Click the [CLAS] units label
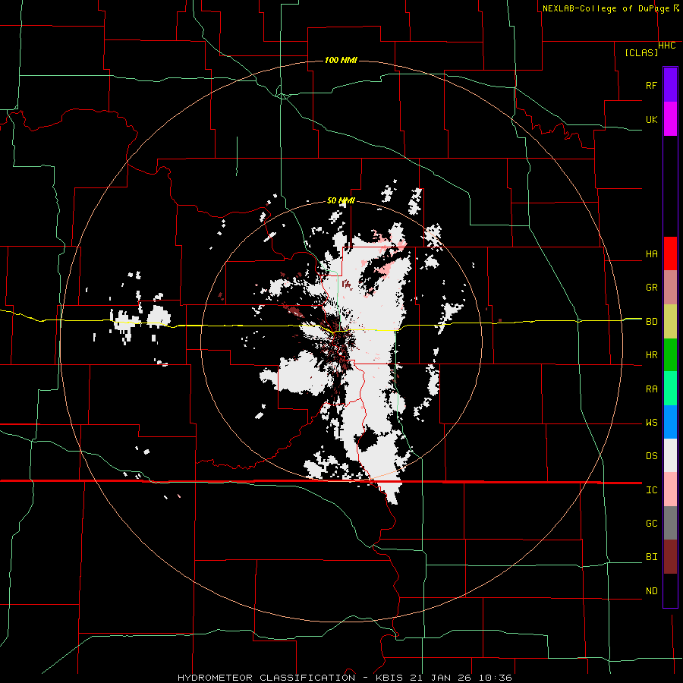 click(641, 52)
